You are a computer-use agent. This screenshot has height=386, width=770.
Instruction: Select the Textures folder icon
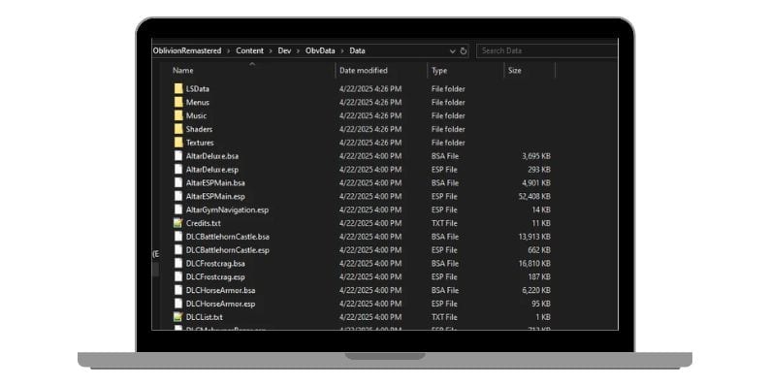click(178, 143)
